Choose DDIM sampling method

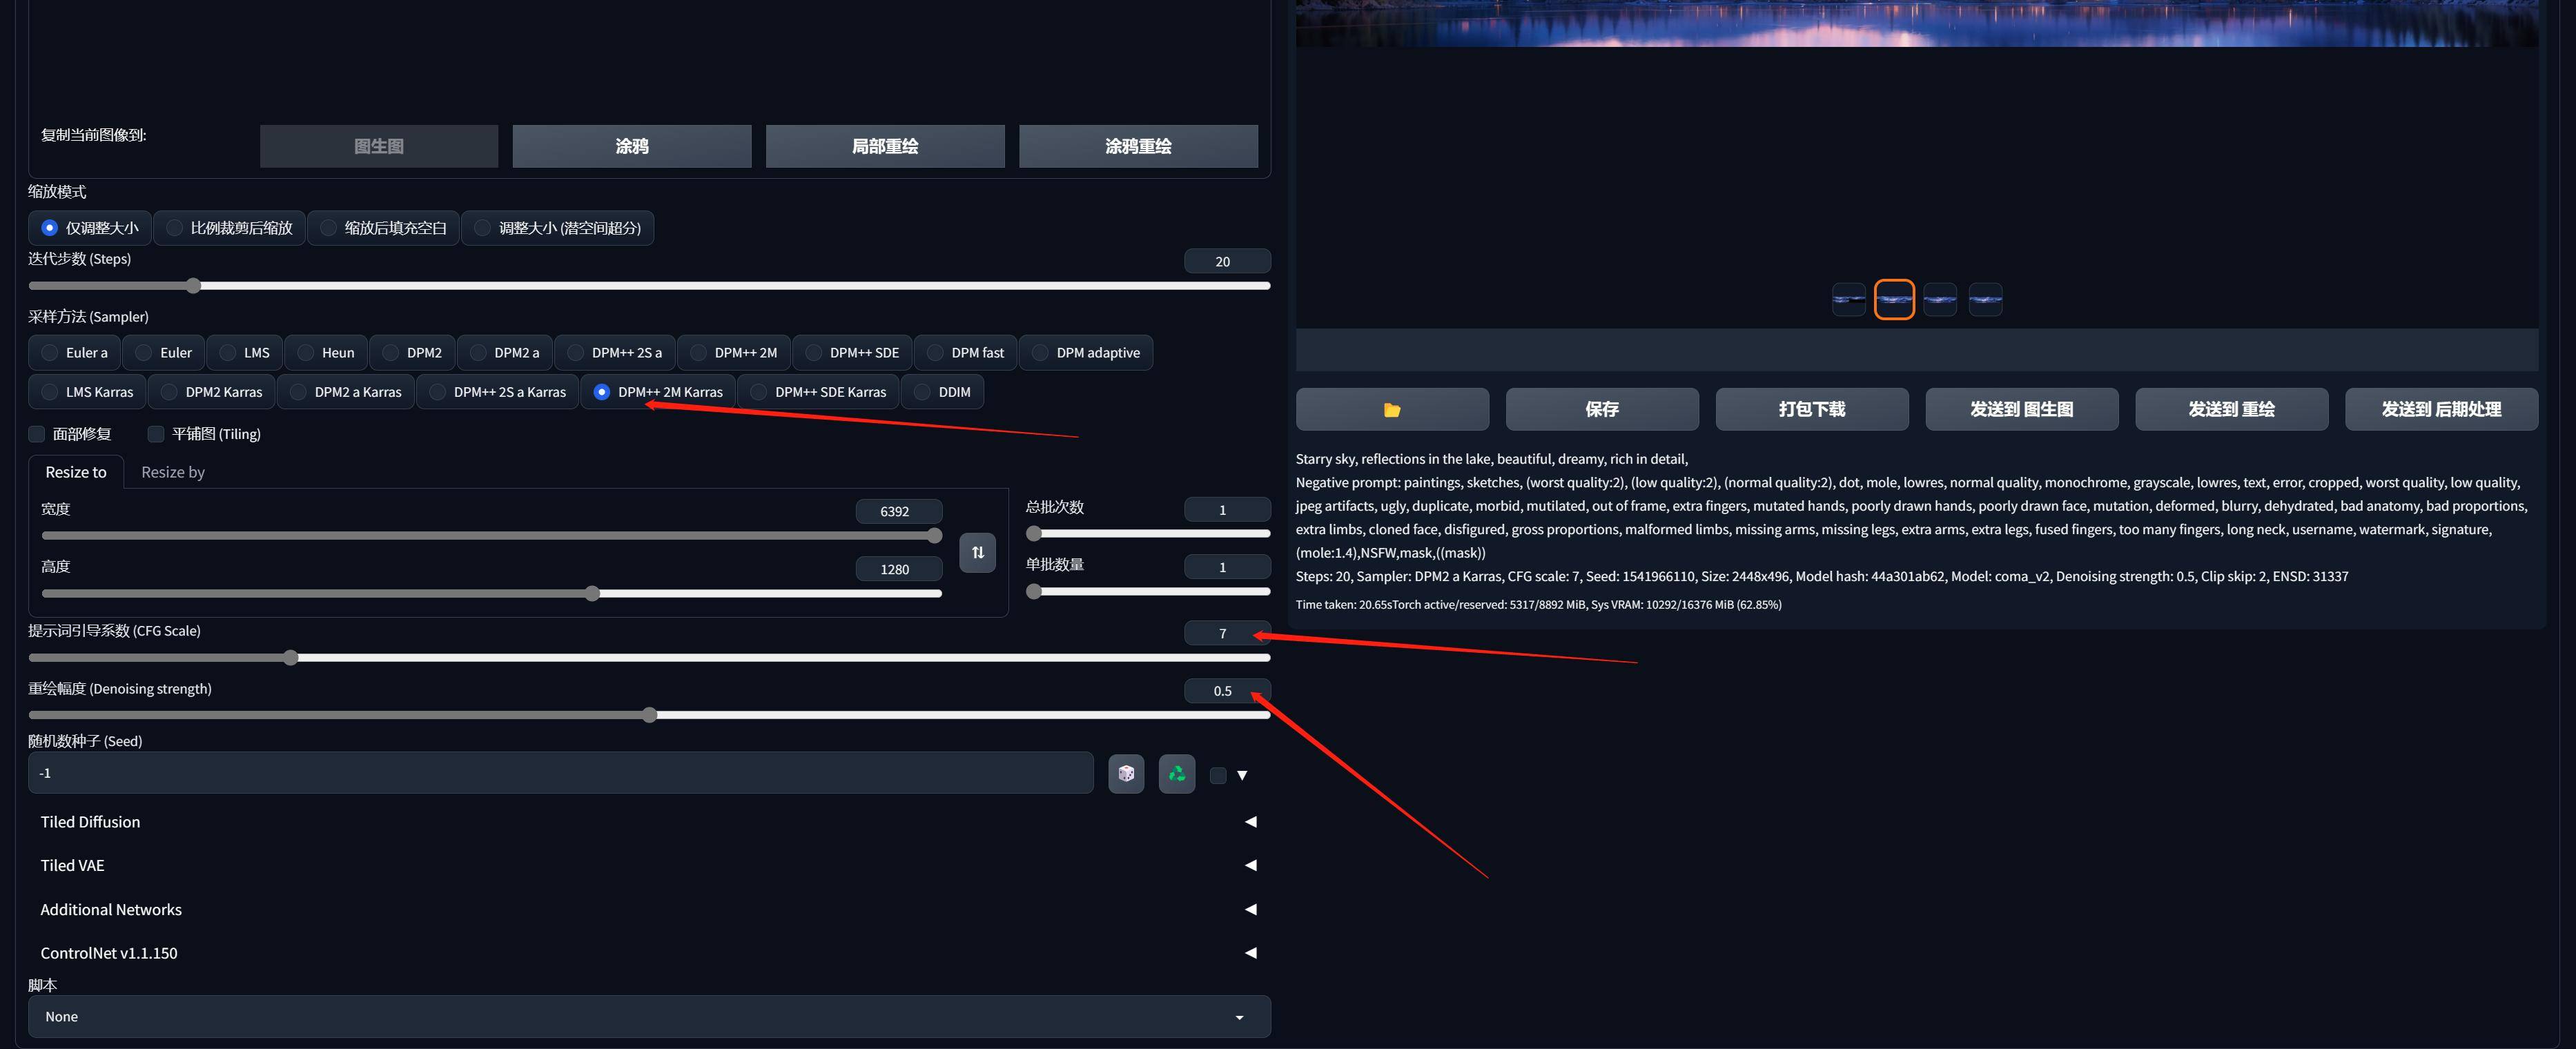click(942, 392)
